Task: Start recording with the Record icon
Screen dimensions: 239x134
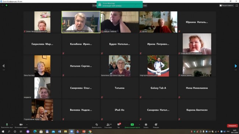Action: click(x=146, y=124)
